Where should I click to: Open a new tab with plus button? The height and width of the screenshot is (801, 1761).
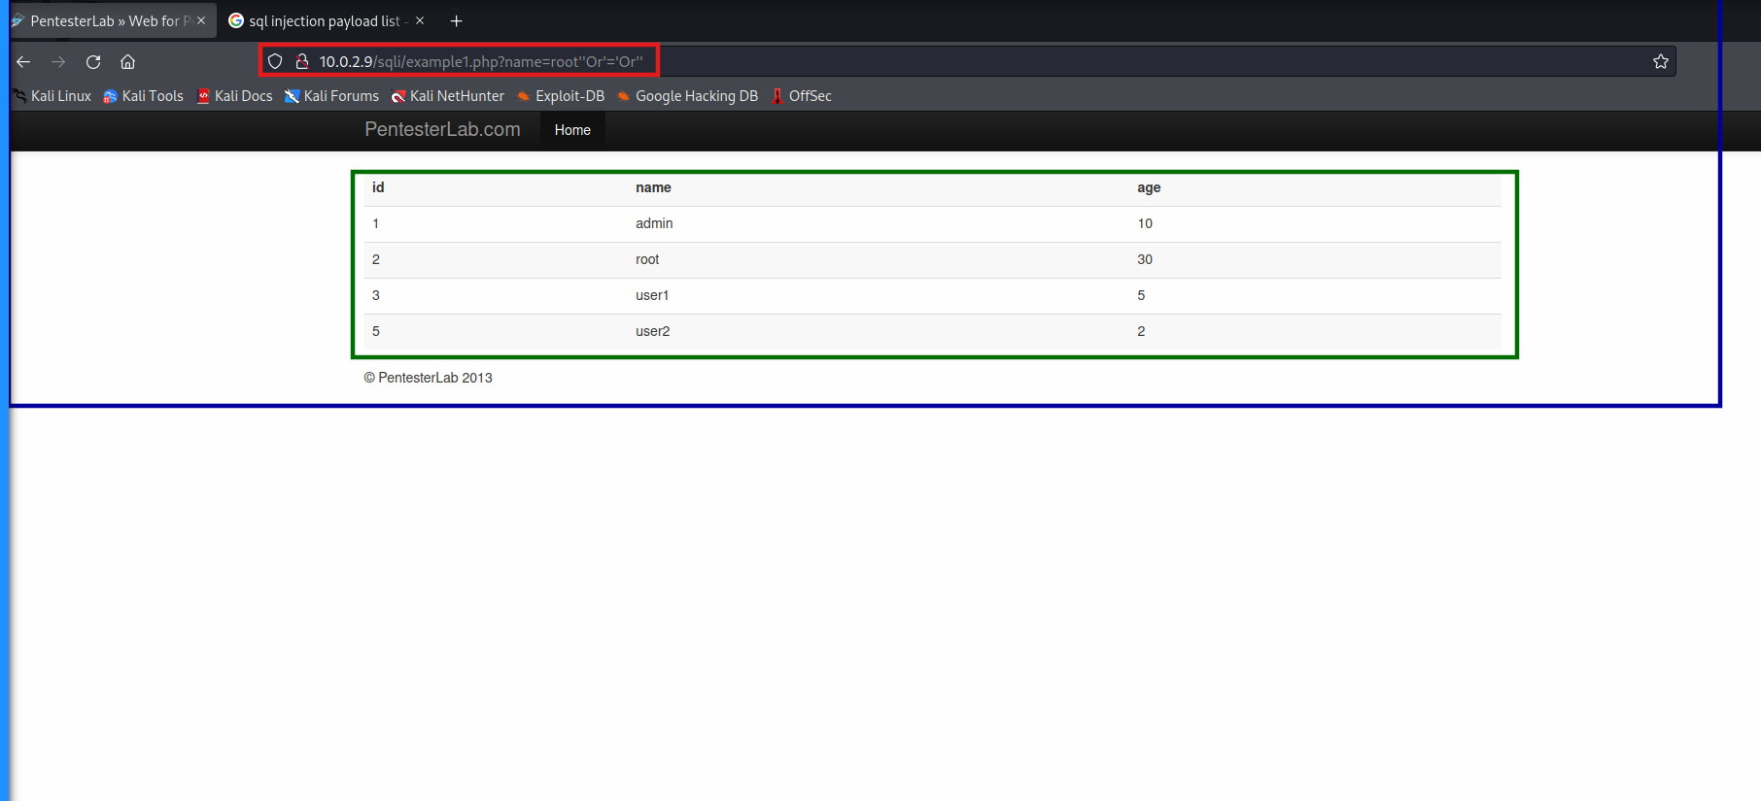click(x=456, y=20)
